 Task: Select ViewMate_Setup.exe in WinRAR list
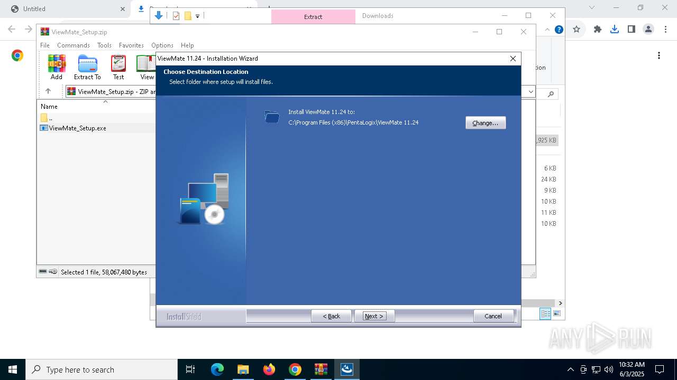(x=78, y=128)
